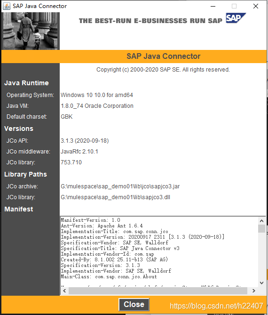This screenshot has width=268, height=315.
Task: Maximize the SAP Java Connector window
Action: (x=234, y=6)
